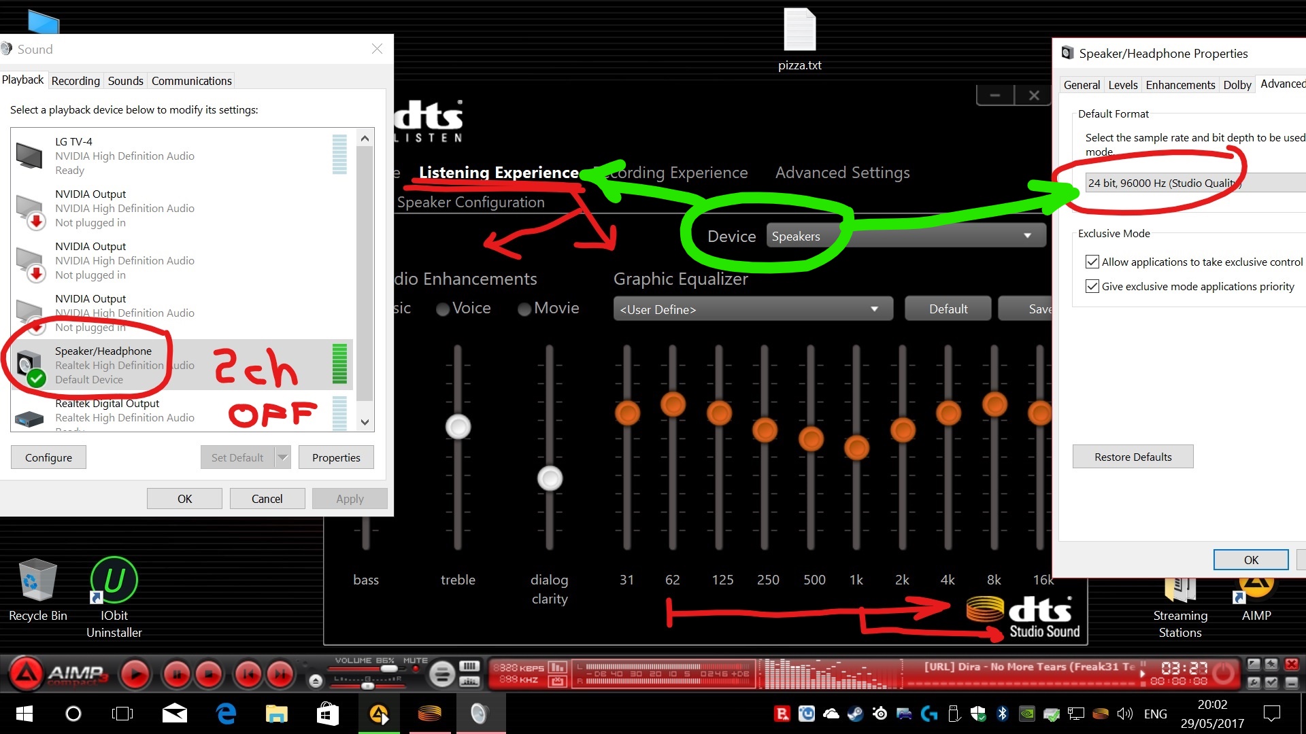1306x734 pixels.
Task: Click the Bluetooth tray icon
Action: (x=1001, y=714)
